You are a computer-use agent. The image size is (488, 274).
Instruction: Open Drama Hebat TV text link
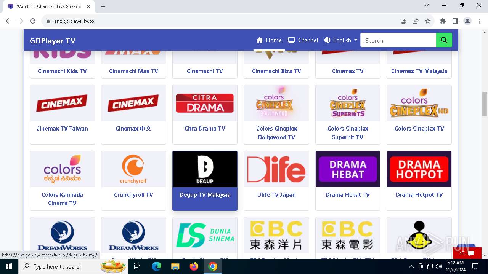point(348,194)
